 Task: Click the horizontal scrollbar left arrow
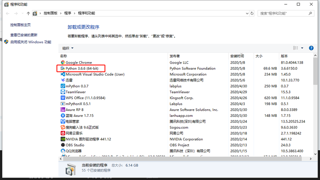(x=61, y=158)
